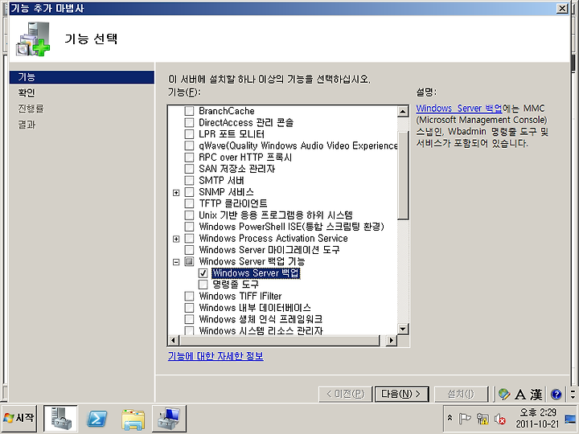
Task: Open the toolbox program pinned to the taskbar
Action: coord(169,419)
